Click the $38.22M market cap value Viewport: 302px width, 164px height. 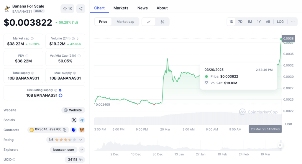pyautogui.click(x=16, y=44)
